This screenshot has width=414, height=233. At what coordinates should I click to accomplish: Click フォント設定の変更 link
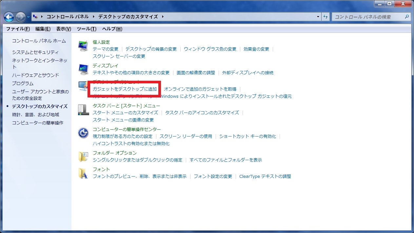[x=213, y=176]
